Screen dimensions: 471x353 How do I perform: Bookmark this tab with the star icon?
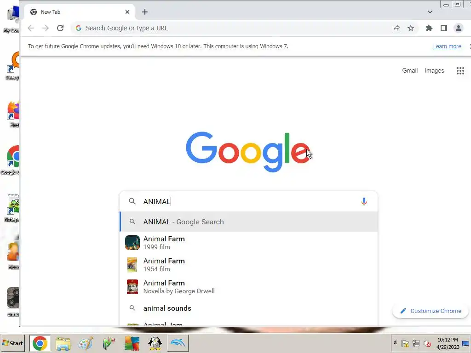click(x=411, y=28)
